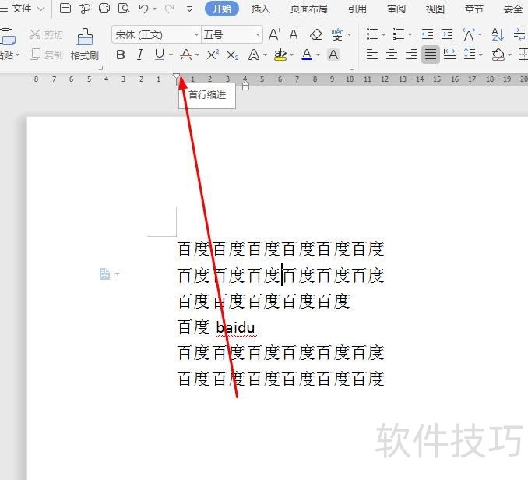
Task: Click the Chinese layout A dropdown arrow
Action: (480, 35)
